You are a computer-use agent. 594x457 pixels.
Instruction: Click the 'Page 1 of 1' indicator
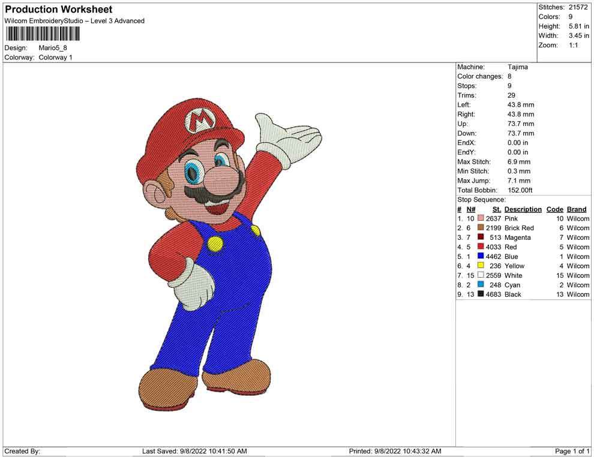tap(572, 451)
